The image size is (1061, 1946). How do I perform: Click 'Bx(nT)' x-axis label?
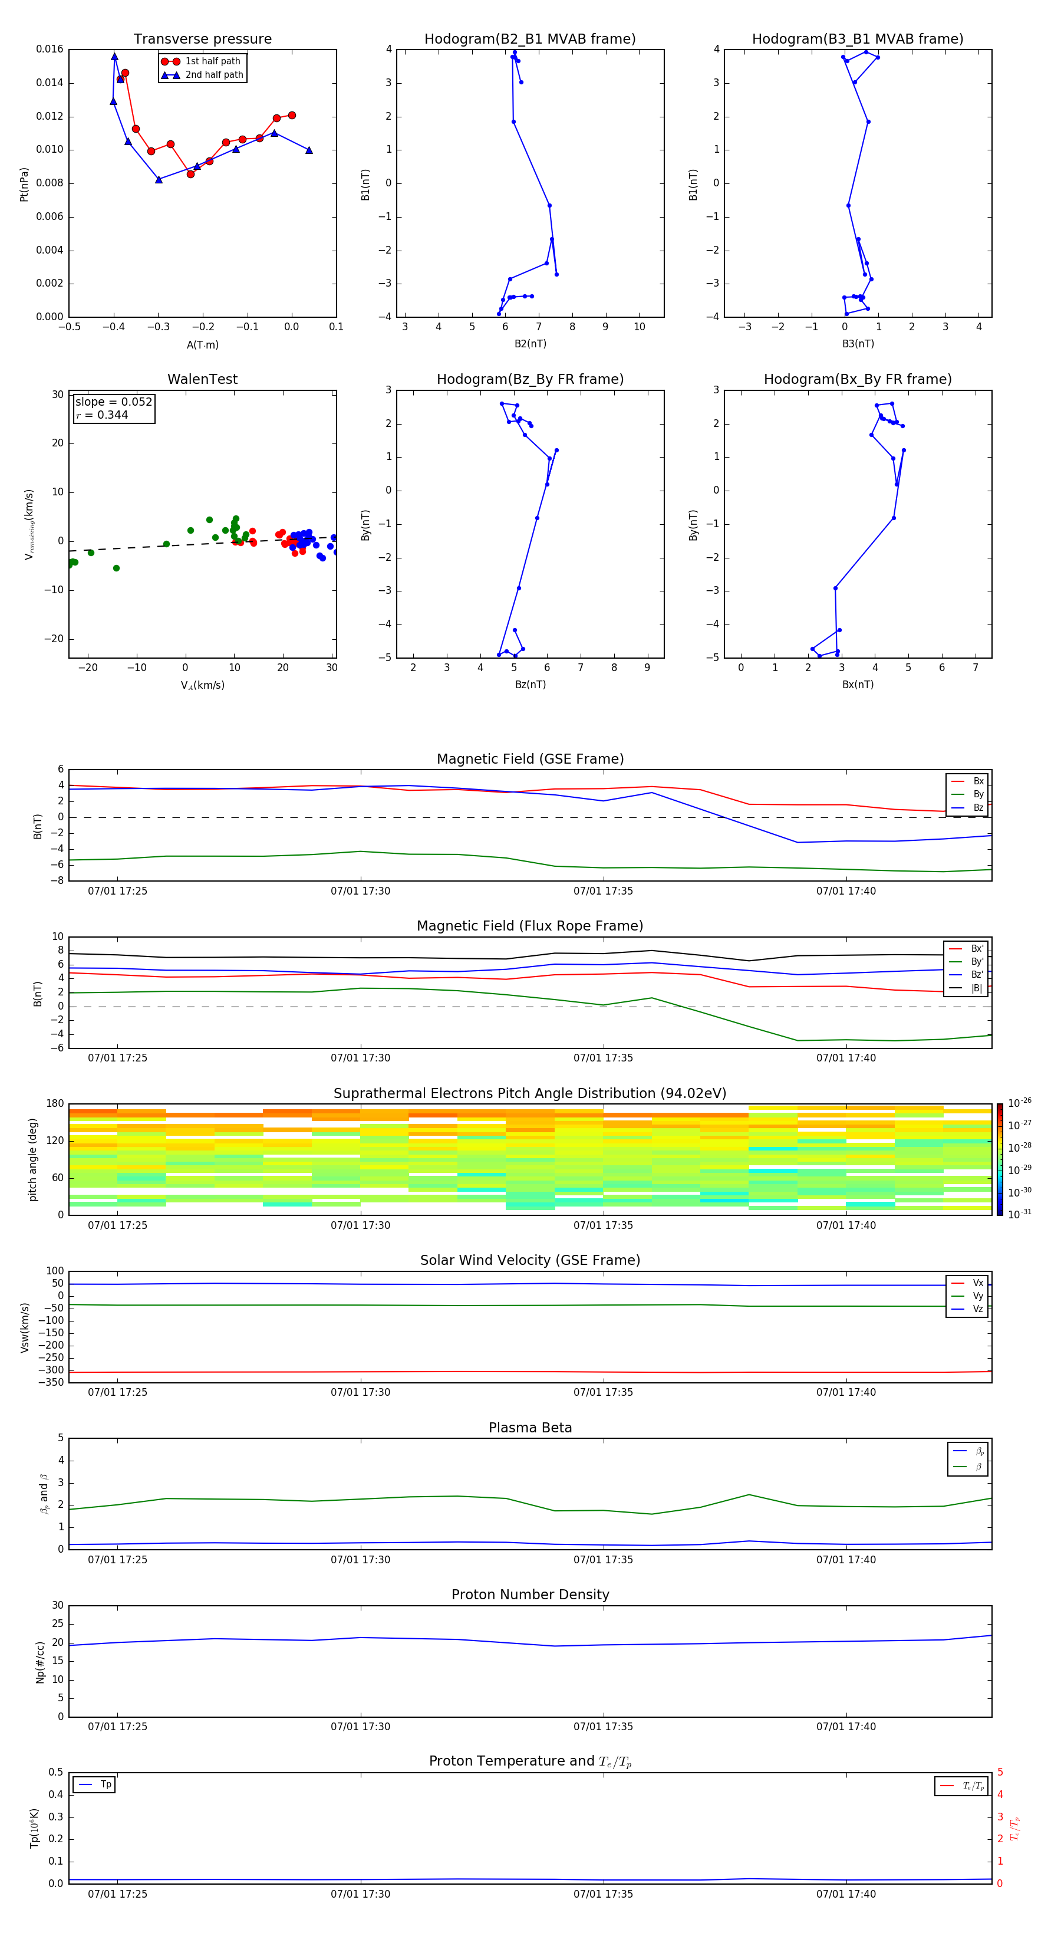[858, 685]
